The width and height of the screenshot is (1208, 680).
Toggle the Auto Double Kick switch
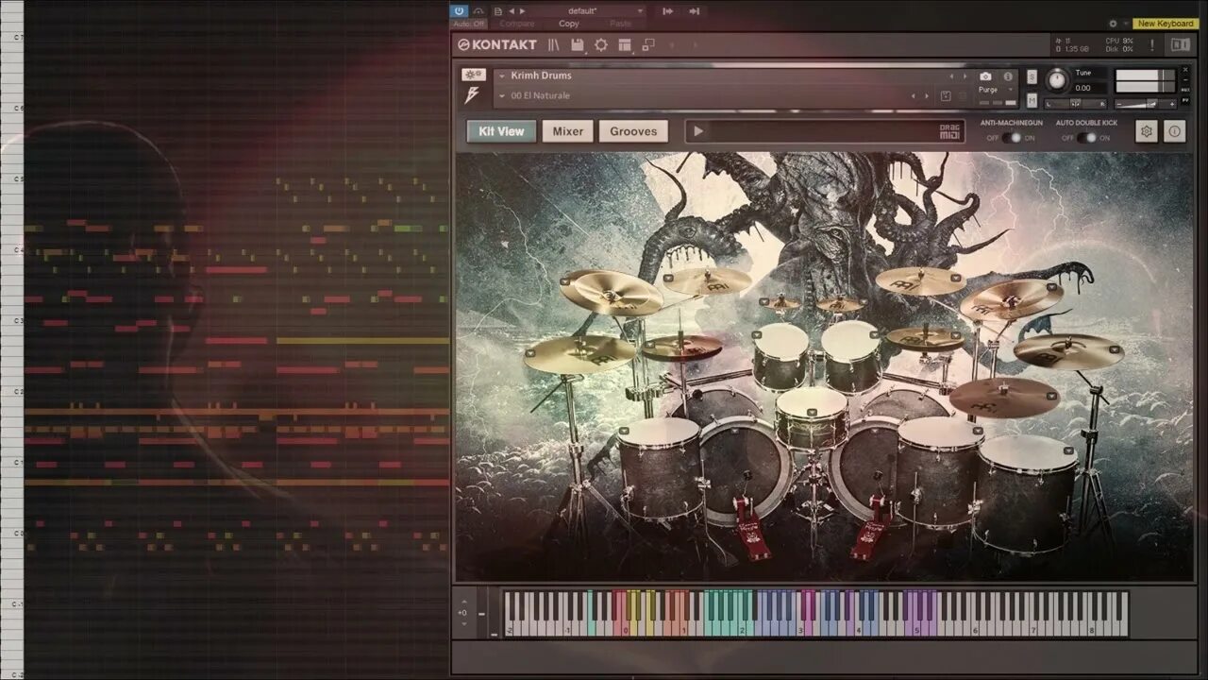tap(1086, 138)
